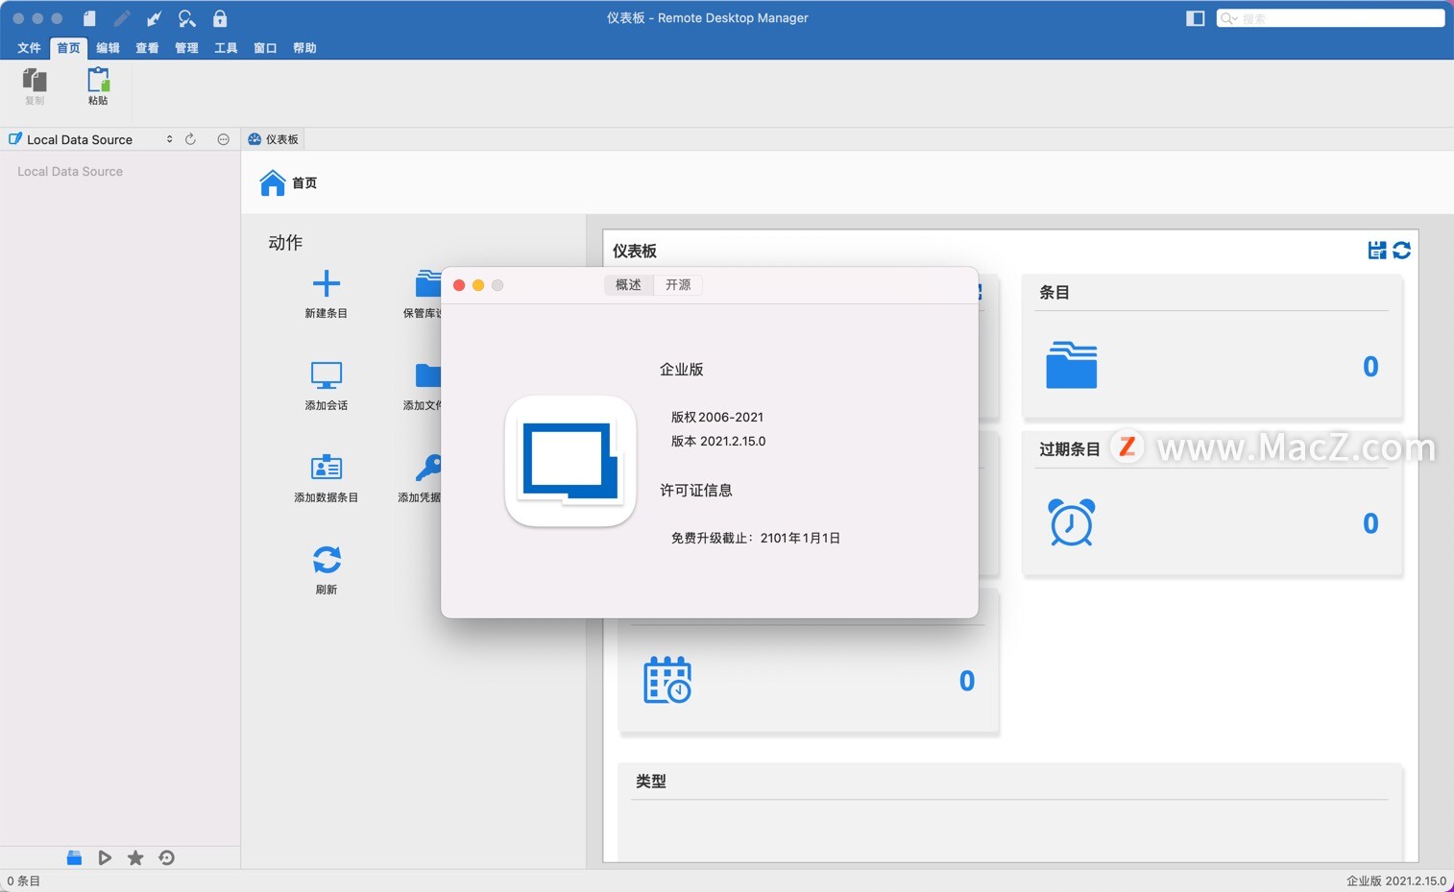Click the 免费升级截止 date text
The width and height of the screenshot is (1454, 892).
coord(756,539)
